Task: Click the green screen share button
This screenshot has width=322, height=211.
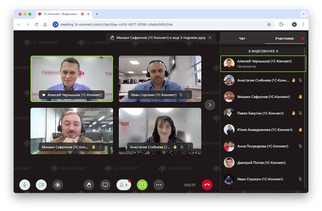Action: [x=142, y=185]
